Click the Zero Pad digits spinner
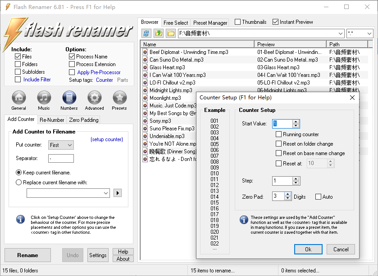The width and height of the screenshot is (378, 276). coord(287,196)
